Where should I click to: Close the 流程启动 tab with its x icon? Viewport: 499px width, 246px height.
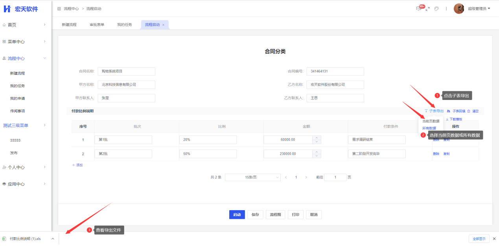point(164,25)
